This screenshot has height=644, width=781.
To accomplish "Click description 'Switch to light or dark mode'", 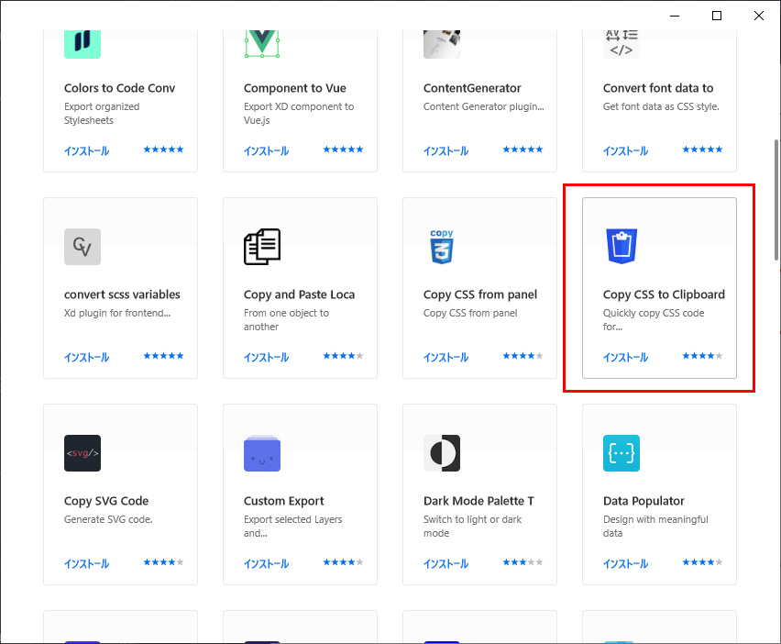I will point(472,526).
